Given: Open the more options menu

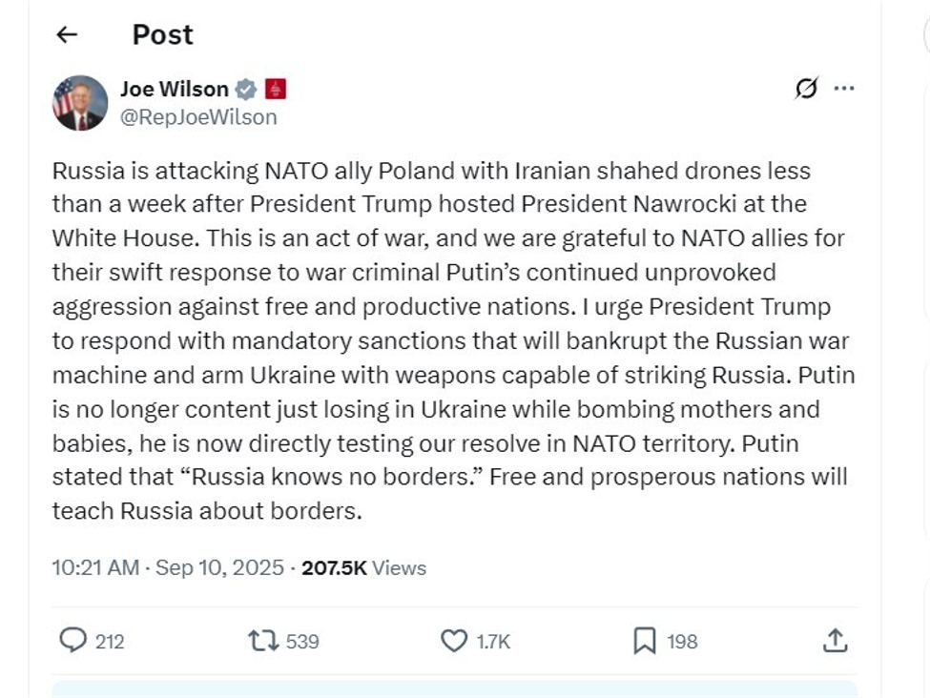Looking at the screenshot, I should [843, 88].
